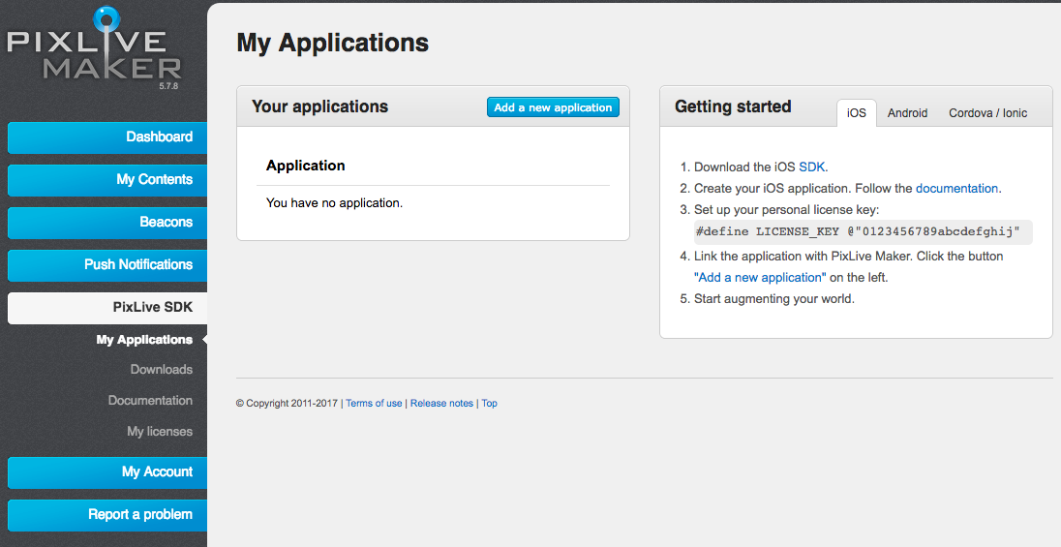Switch to the Cordova / Ionic tab
Screen dimensions: 1061x547
coord(988,113)
